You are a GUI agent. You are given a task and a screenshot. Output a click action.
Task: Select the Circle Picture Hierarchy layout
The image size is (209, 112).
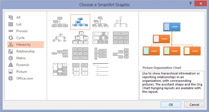60,38
